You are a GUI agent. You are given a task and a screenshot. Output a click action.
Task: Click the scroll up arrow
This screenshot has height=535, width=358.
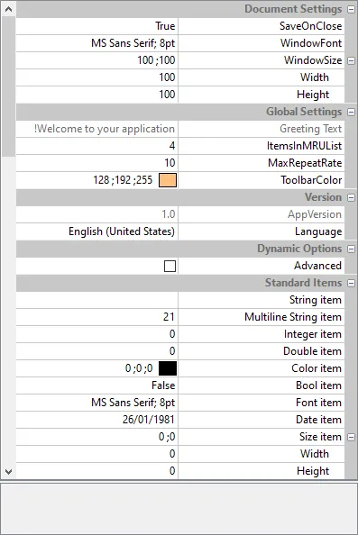point(8,9)
